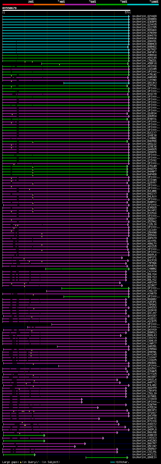Click the cyan alignment bar of UniRef100_Q8S3K3
The height and width of the screenshot is (464, 161).
point(97,83)
